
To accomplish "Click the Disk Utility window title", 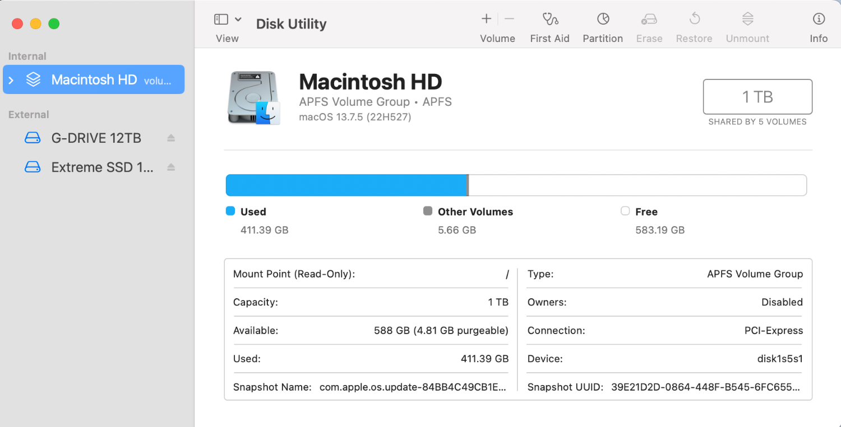I will tap(291, 24).
